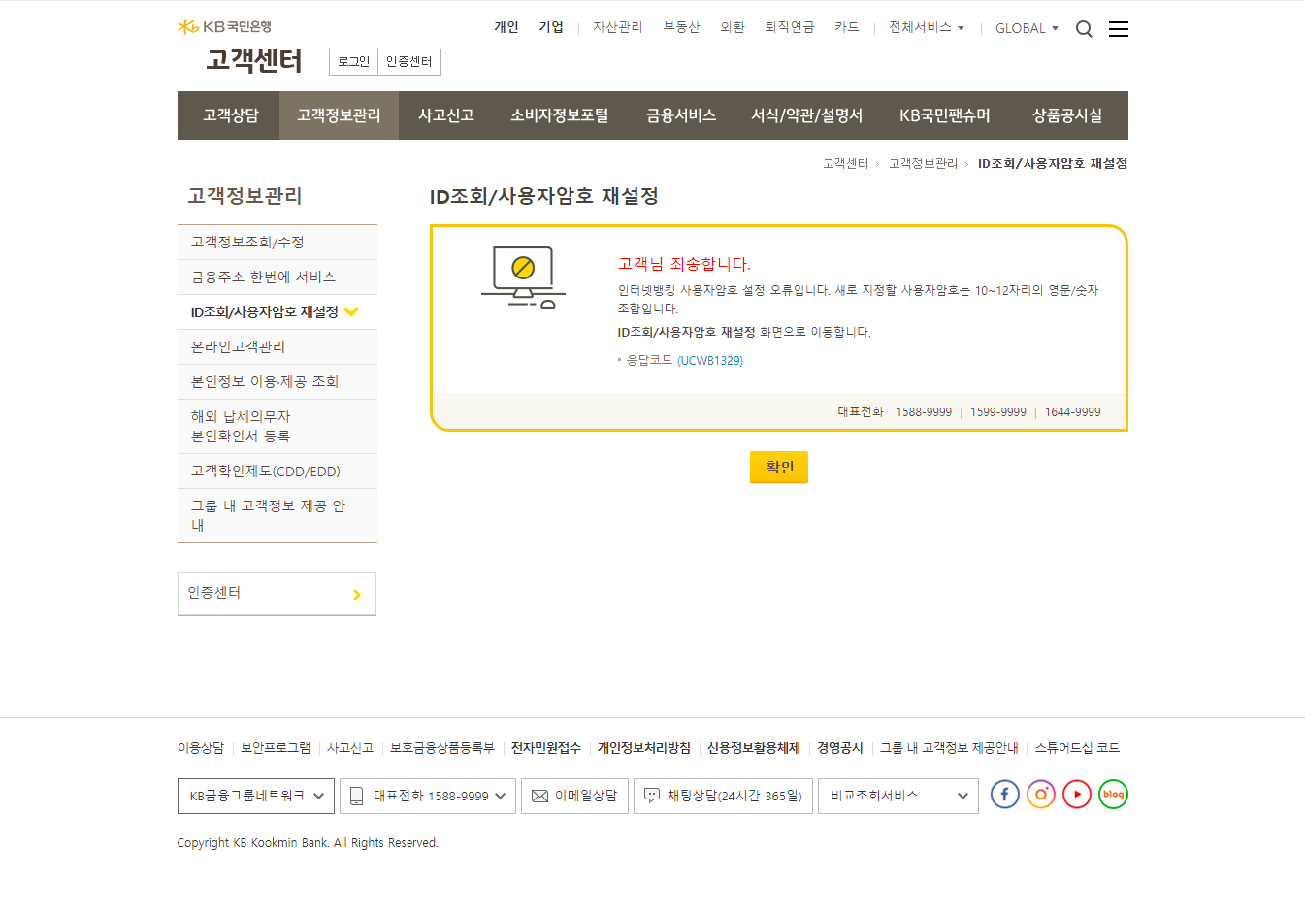Open 보안프로그램 footer link
1305x913 pixels.
tap(276, 748)
